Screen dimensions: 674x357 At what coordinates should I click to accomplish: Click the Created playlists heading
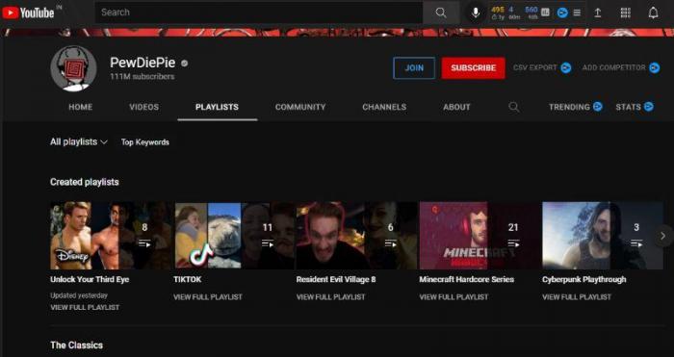pos(85,182)
